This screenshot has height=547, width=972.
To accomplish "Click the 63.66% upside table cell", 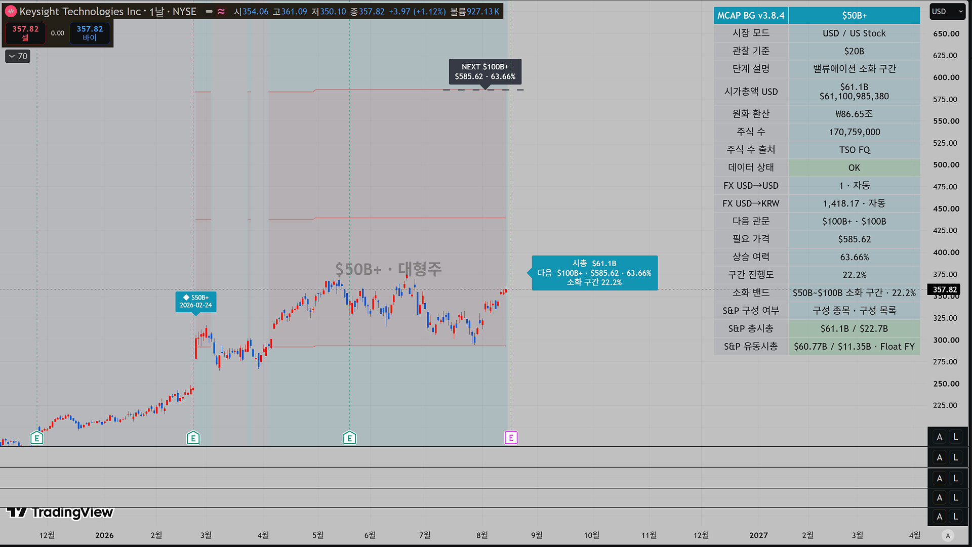I will pyautogui.click(x=854, y=257).
